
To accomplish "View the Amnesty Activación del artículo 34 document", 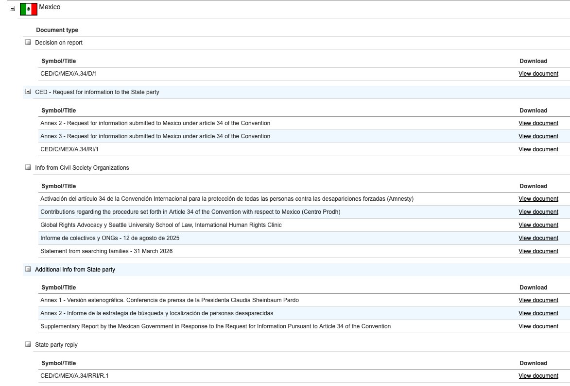I will coord(538,199).
